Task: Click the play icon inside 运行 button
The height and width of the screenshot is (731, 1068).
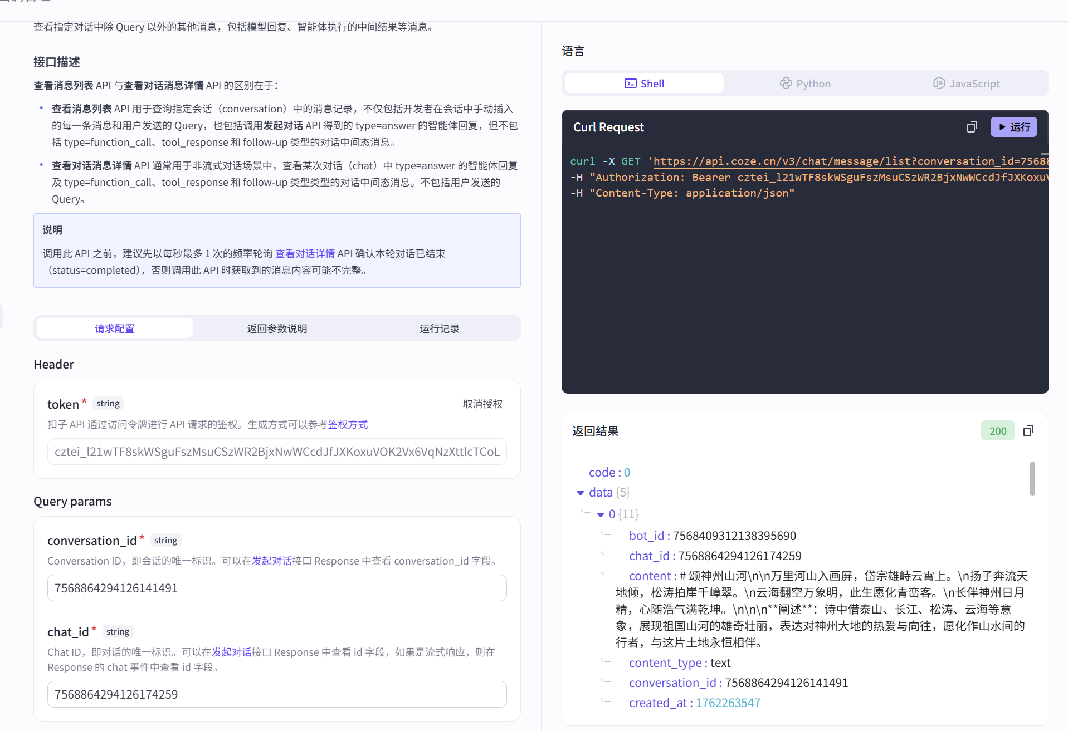Action: tap(1002, 127)
